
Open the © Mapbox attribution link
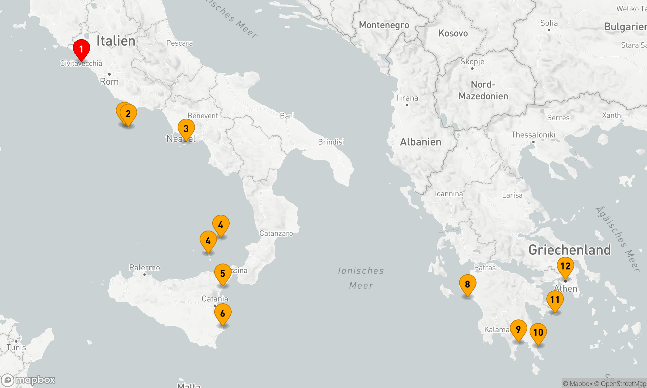coord(577,384)
